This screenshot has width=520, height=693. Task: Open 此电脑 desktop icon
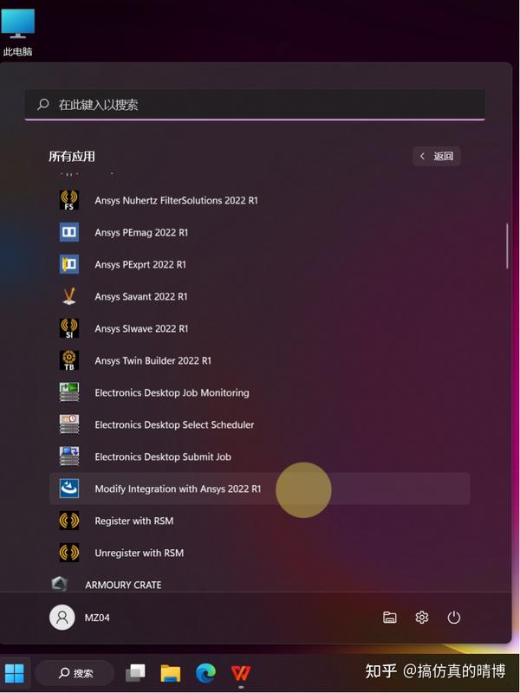[17, 33]
